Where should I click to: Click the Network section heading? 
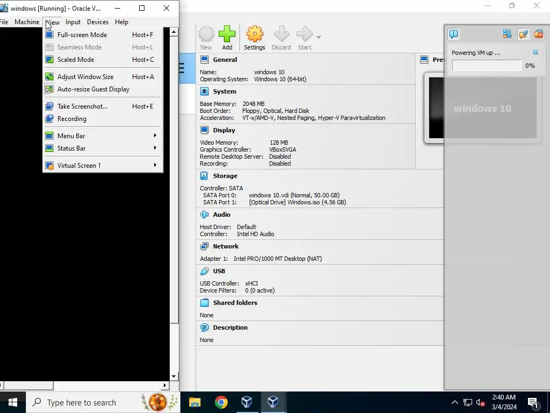pyautogui.click(x=226, y=246)
